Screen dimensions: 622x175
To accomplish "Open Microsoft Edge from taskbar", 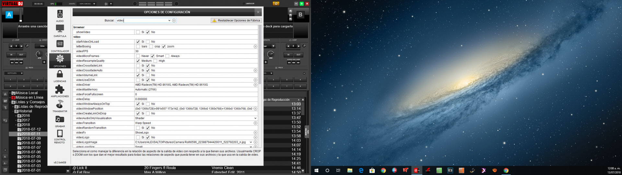I will (x=361, y=170).
